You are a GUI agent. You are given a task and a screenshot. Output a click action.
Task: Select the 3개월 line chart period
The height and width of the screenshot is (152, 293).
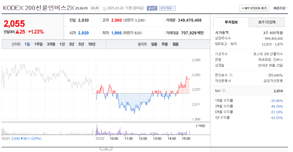pos(51,44)
